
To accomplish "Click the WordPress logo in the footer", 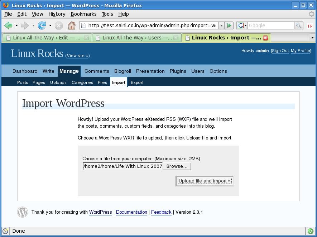I will click(23, 212).
